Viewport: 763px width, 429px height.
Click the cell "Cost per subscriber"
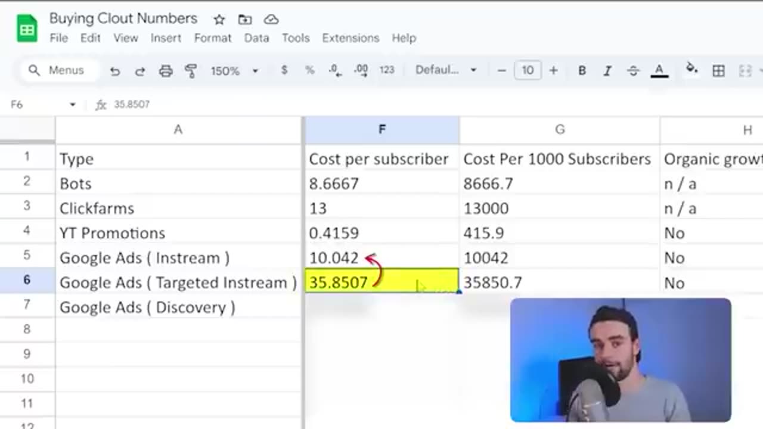click(382, 159)
